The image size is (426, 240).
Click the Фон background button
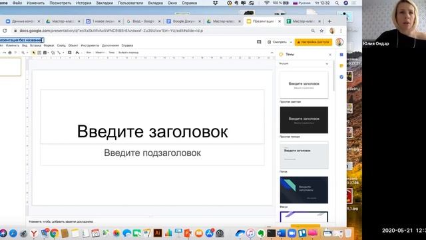[x=89, y=53]
